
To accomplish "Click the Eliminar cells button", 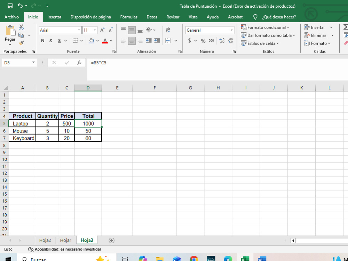I will [x=315, y=35].
